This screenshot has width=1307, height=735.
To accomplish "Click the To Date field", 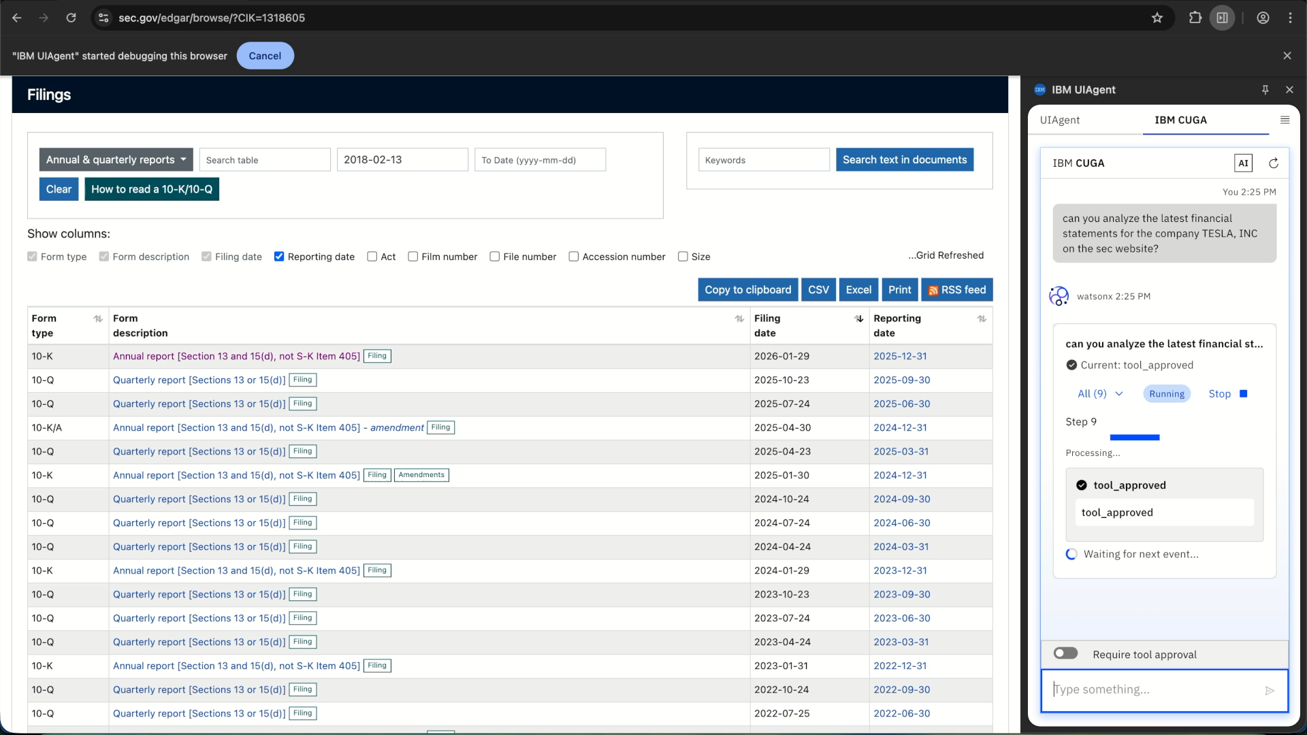I will 540,160.
